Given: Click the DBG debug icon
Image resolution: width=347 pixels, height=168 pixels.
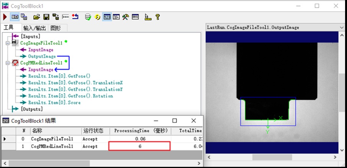Looking at the screenshot, I should click(x=135, y=17).
